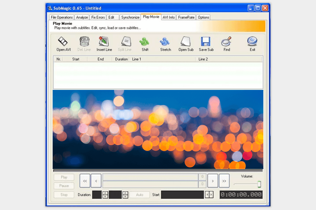Select the Stretch tool
The image size is (316, 210).
(165, 44)
